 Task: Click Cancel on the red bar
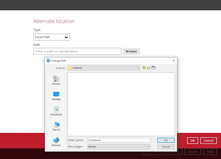click(208, 141)
